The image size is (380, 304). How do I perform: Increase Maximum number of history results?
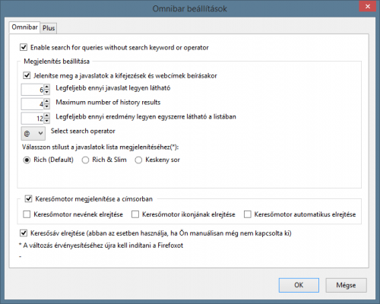(46, 101)
